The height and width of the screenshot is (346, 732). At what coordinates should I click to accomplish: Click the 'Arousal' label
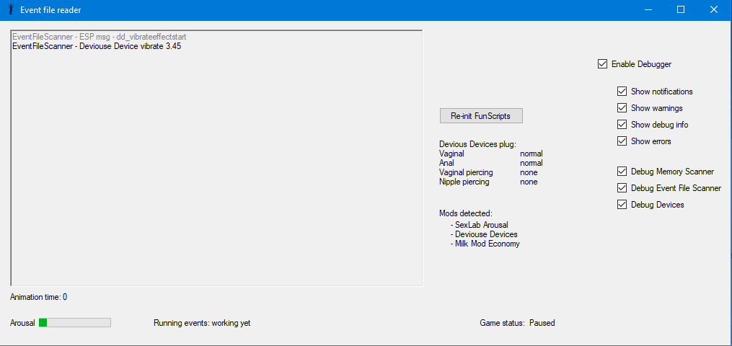point(22,323)
